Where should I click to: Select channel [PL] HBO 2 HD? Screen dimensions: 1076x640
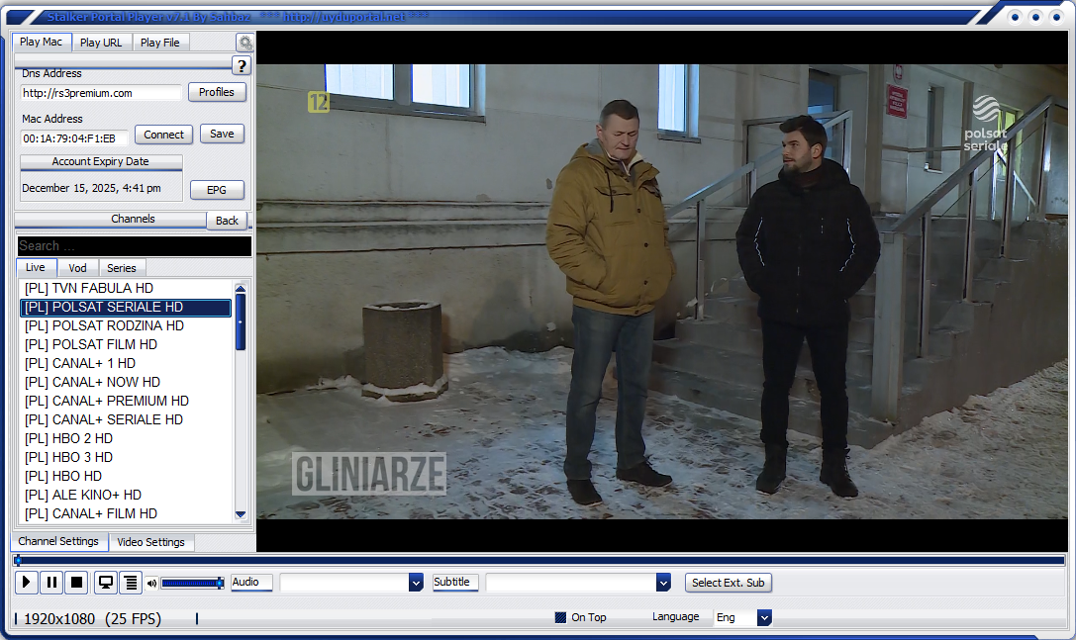(x=127, y=438)
